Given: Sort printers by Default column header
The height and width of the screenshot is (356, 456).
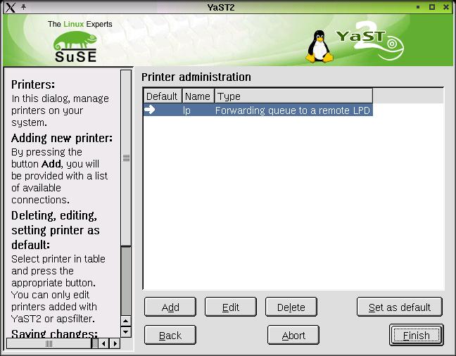Looking at the screenshot, I should tap(162, 96).
